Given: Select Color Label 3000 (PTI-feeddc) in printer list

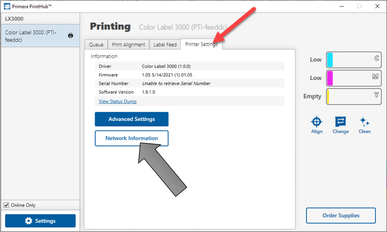Looking at the screenshot, I should [40, 36].
